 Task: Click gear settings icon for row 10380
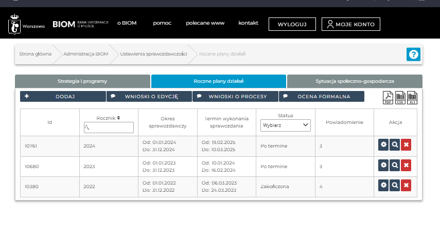[383, 186]
